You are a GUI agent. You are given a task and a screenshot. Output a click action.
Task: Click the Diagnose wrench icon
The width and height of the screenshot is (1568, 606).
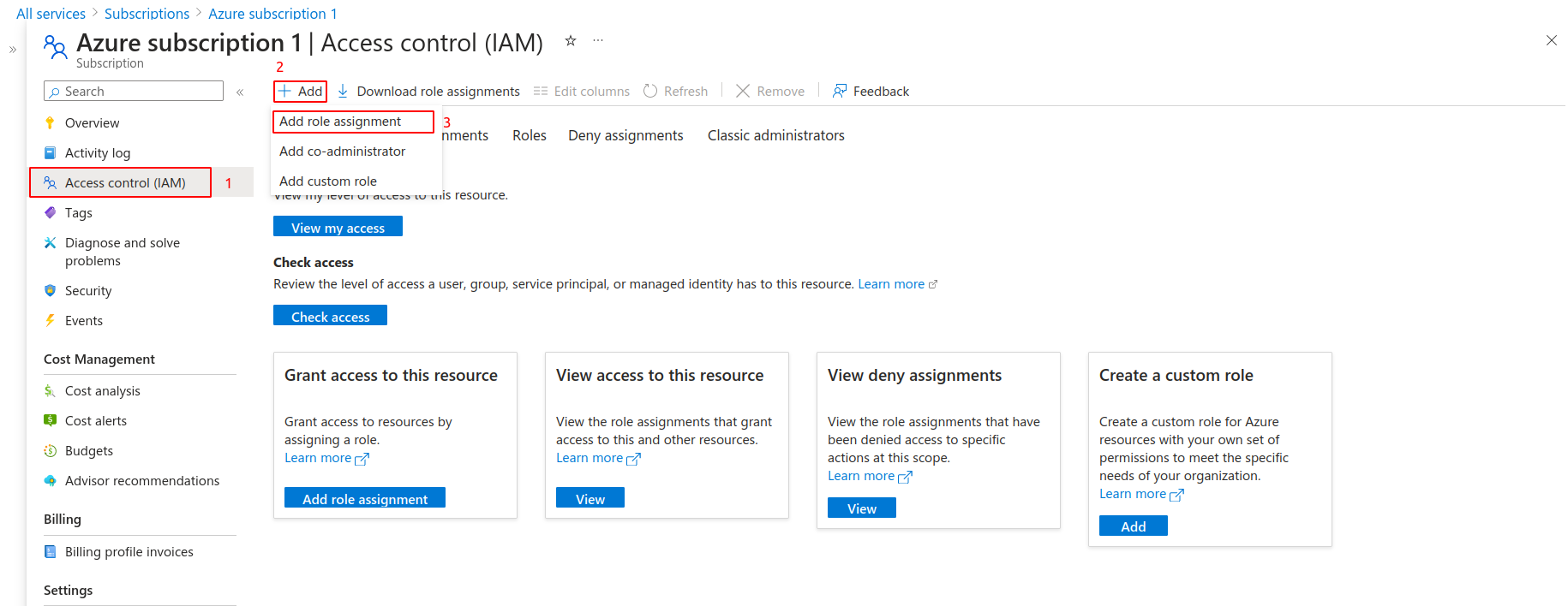point(50,242)
